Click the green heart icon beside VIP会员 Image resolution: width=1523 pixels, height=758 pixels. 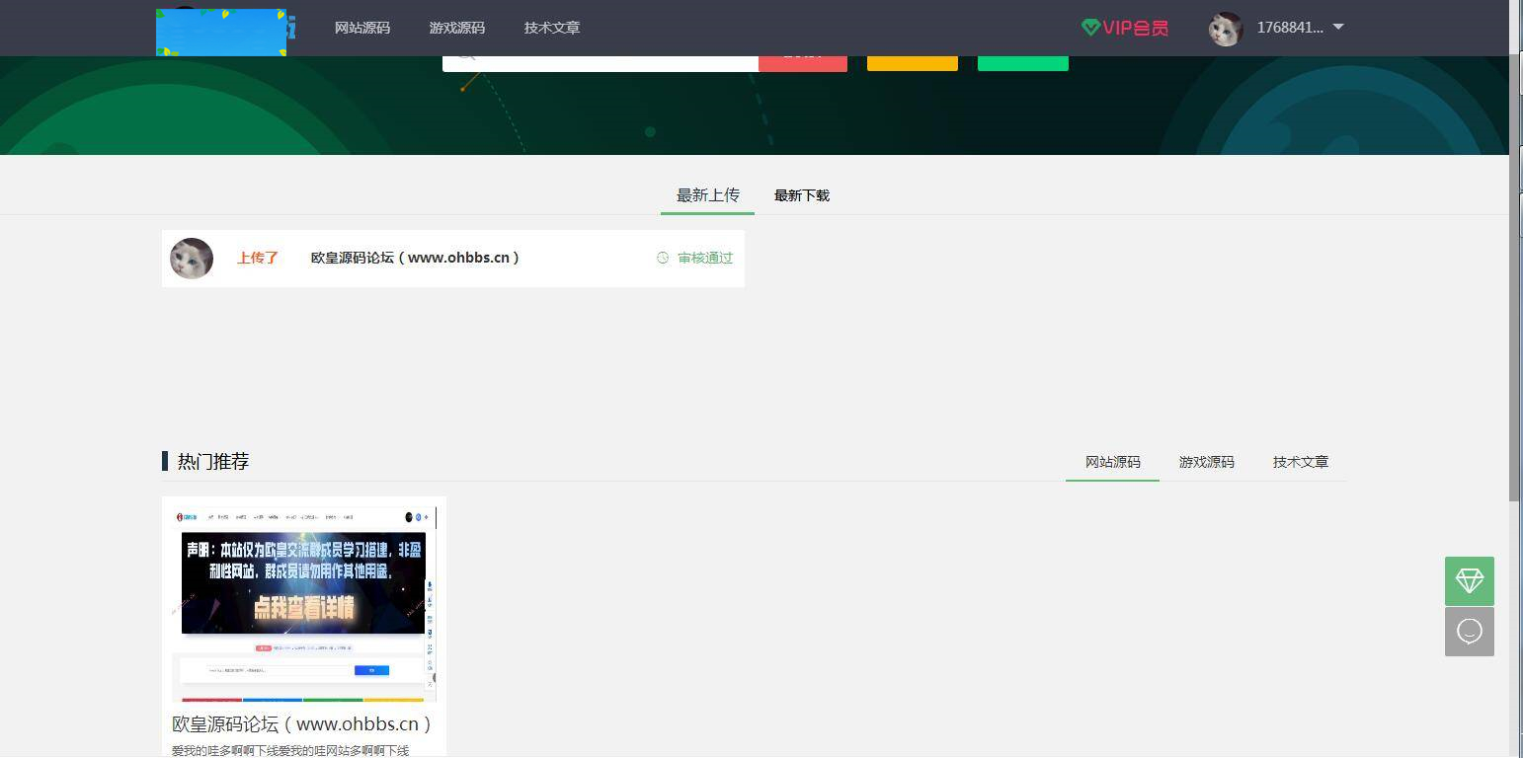point(1089,28)
